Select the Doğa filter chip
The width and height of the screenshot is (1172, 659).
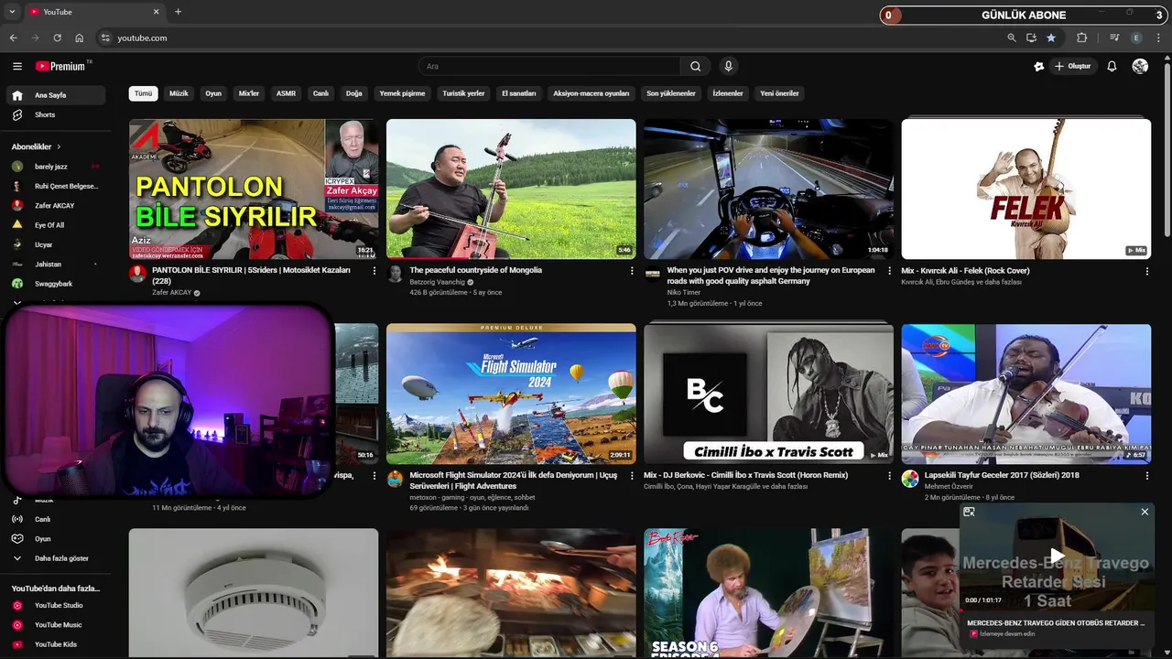click(x=353, y=93)
